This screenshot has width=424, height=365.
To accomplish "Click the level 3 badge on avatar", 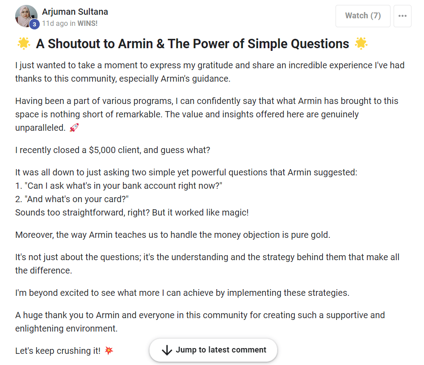I will click(x=34, y=24).
